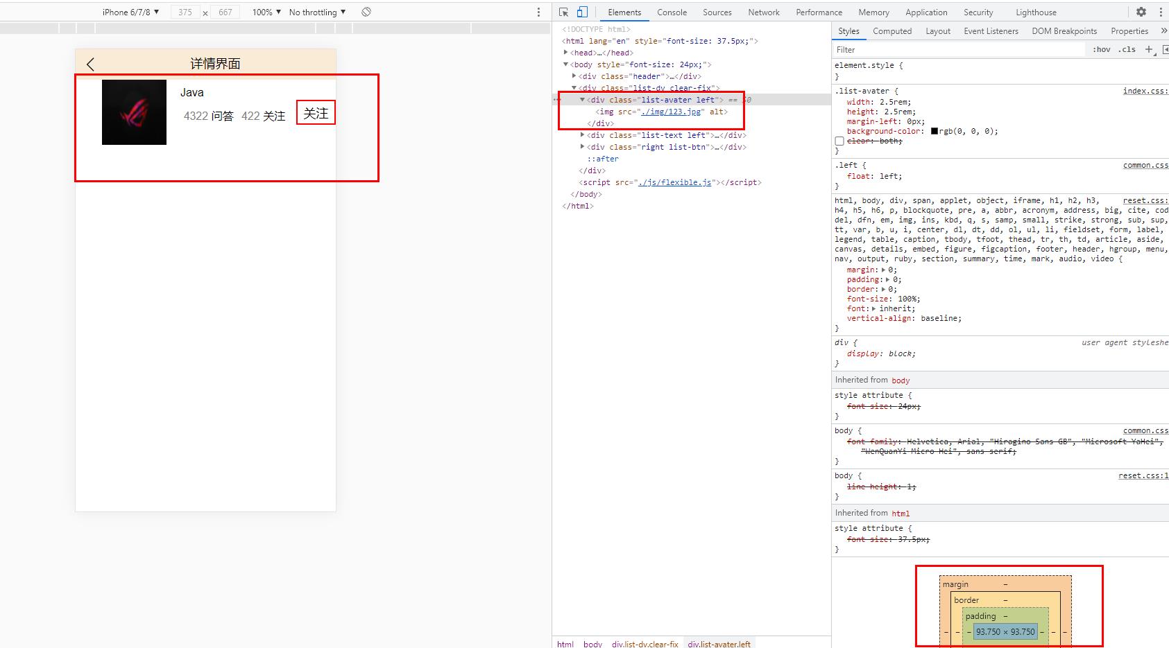This screenshot has height=648, width=1169.
Task: Expand the padding shorthand triangle
Action: pos(888,279)
